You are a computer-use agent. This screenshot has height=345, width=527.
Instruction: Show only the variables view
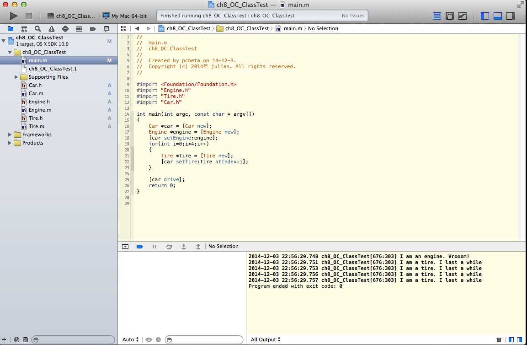pyautogui.click(x=511, y=340)
